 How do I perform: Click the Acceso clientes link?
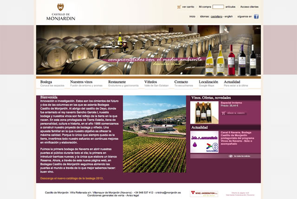coord(249,7)
